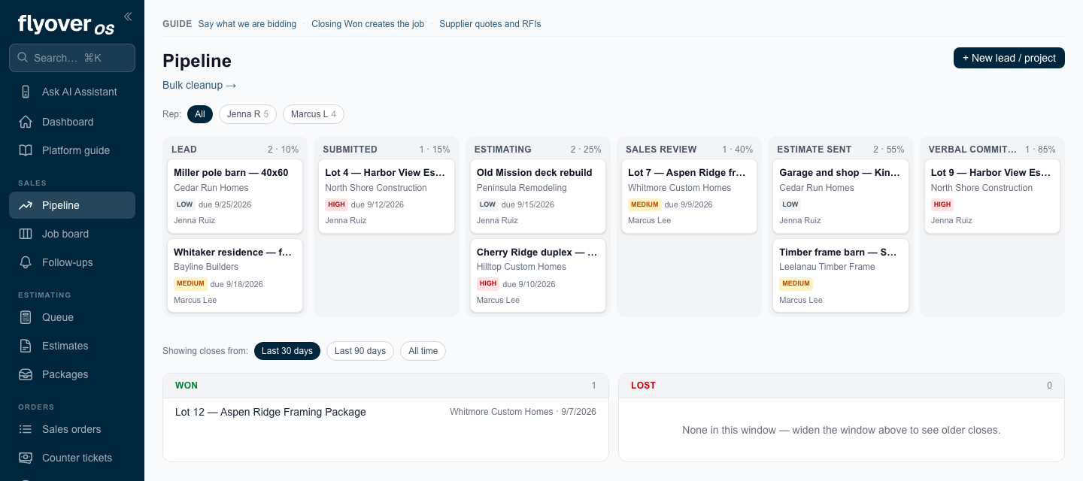Screen dimensions: 1083x481
Task: Click "Whitmore Custom Homes · 9/7/2026" in Won row
Action: coord(523,412)
